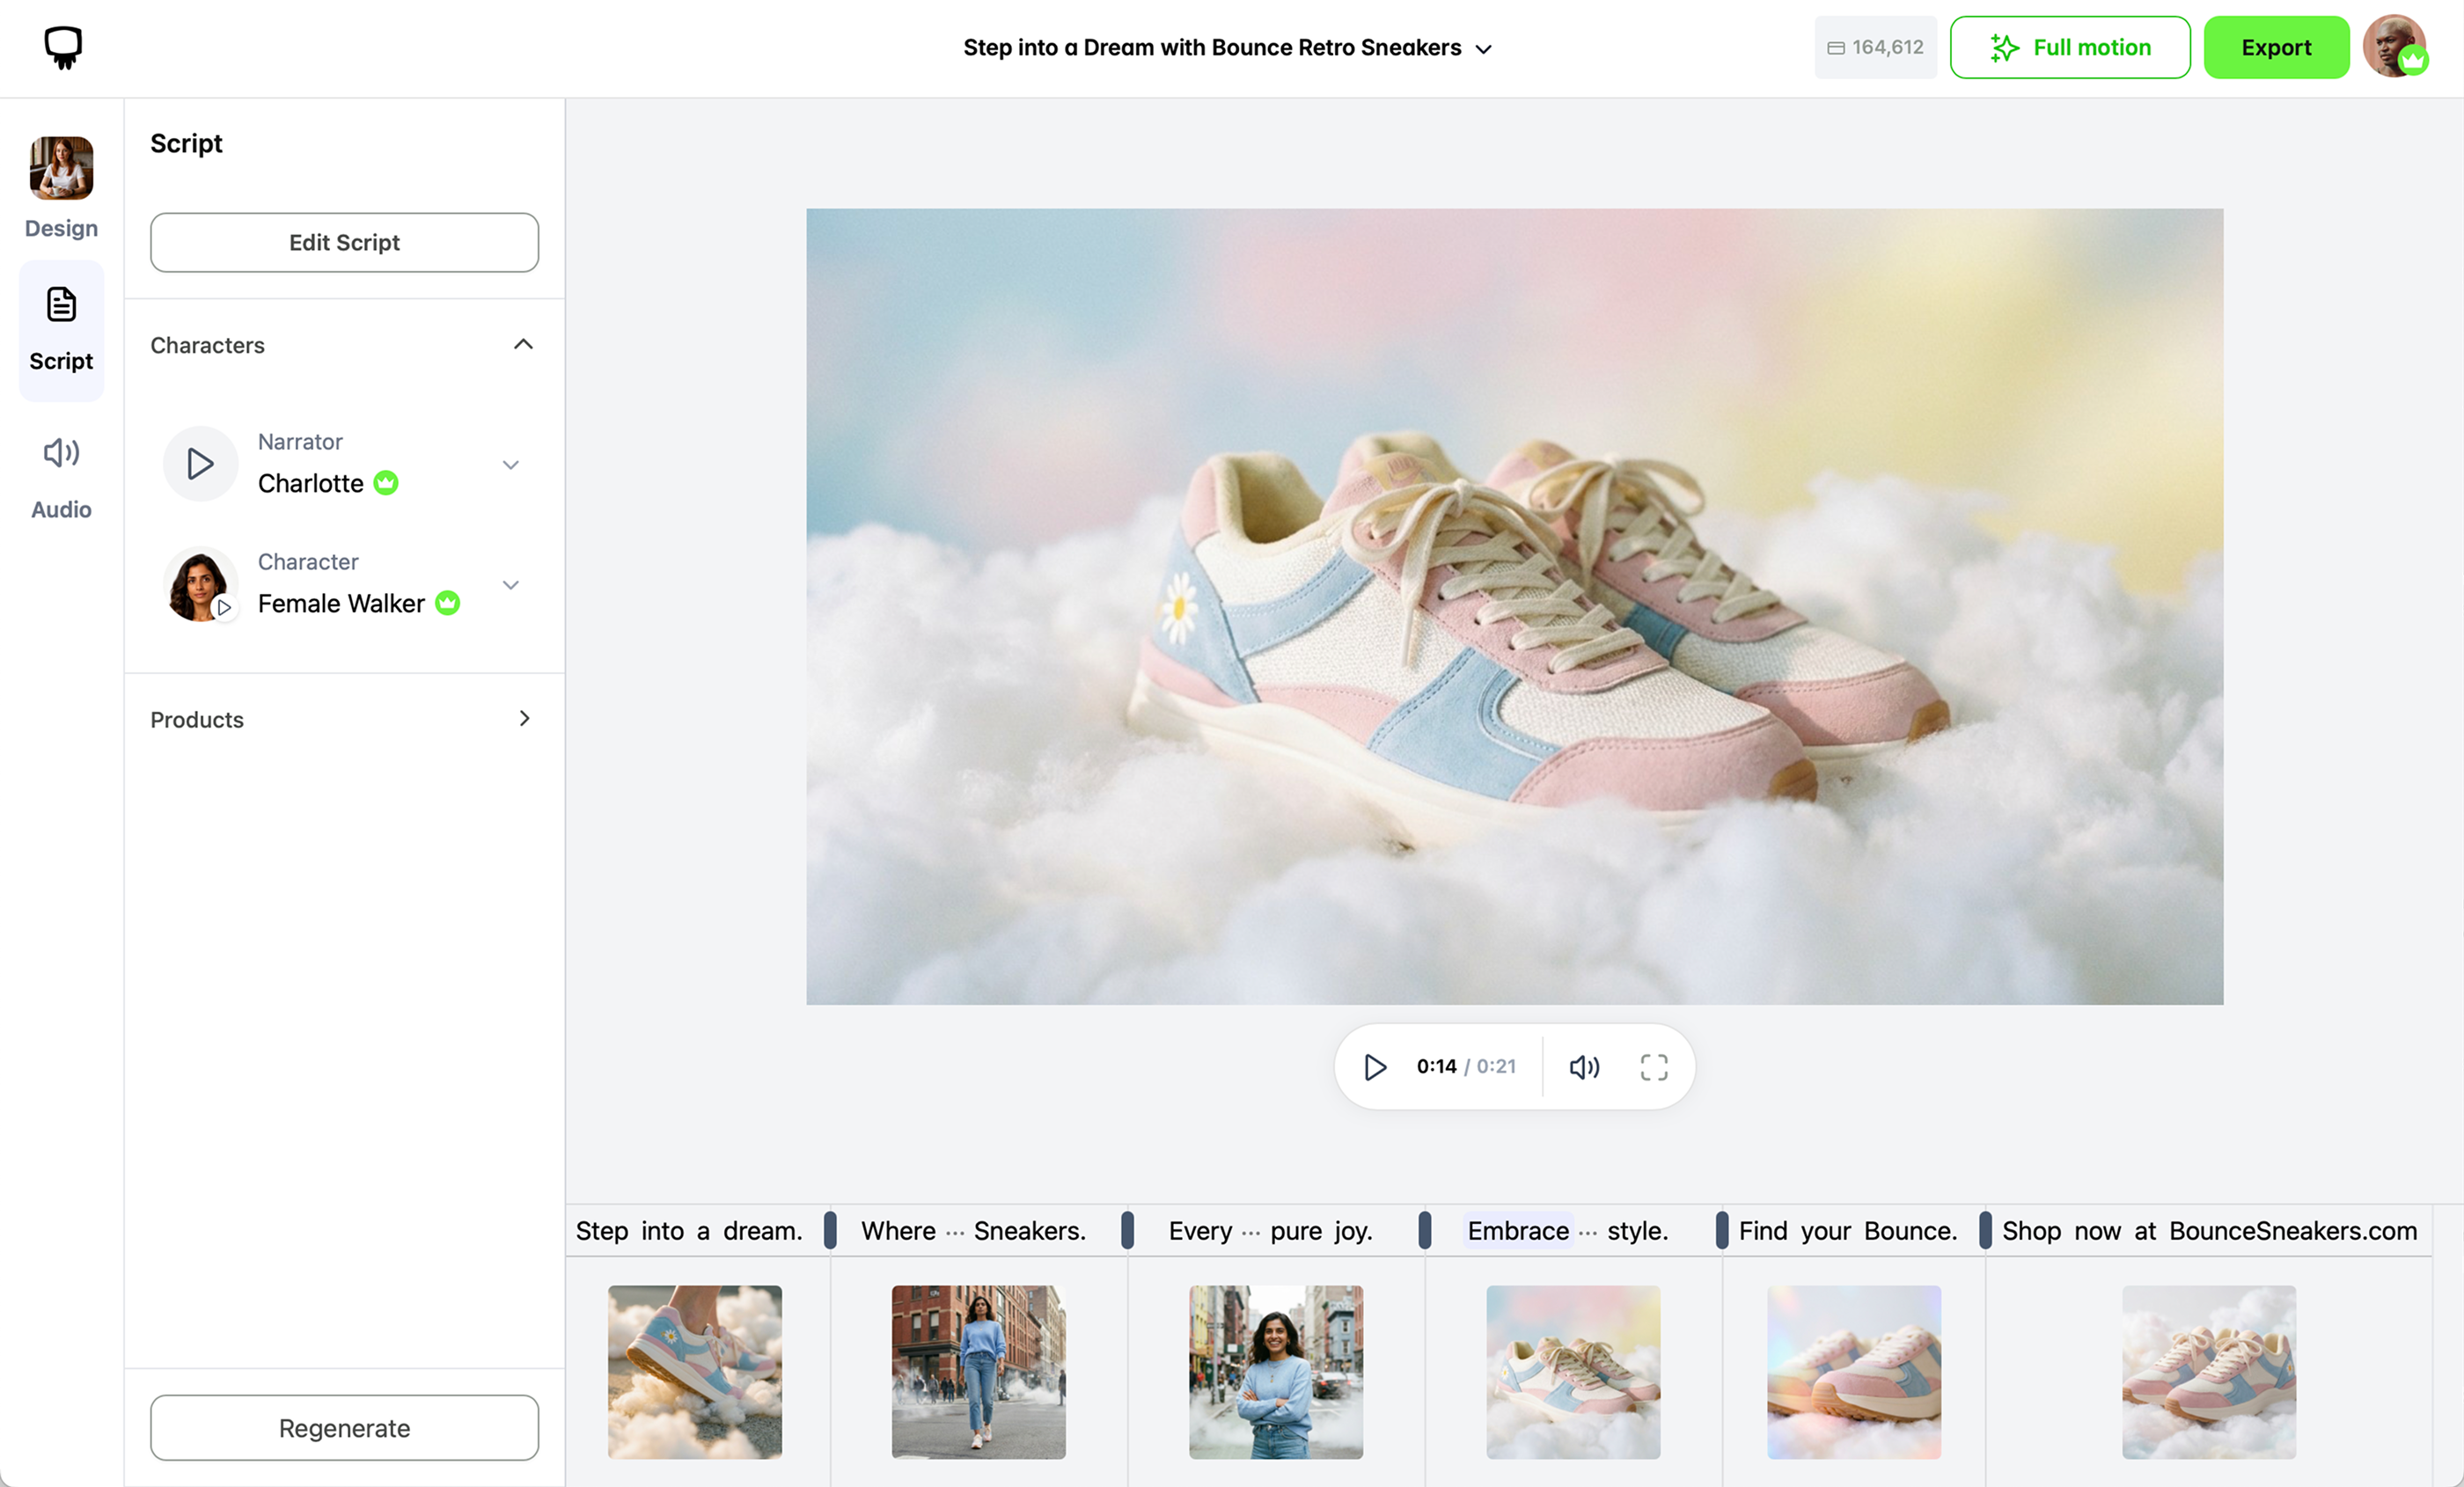Enable Full motion mode
Image resolution: width=2464 pixels, height=1487 pixels.
point(2070,47)
